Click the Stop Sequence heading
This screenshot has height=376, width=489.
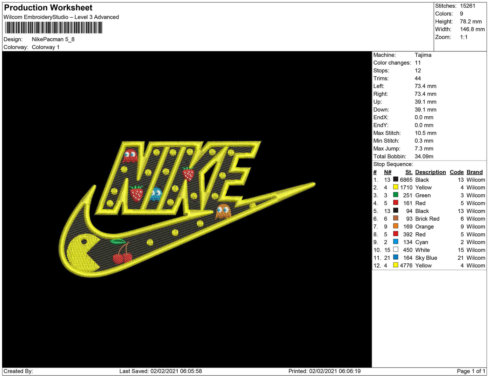pos(393,164)
